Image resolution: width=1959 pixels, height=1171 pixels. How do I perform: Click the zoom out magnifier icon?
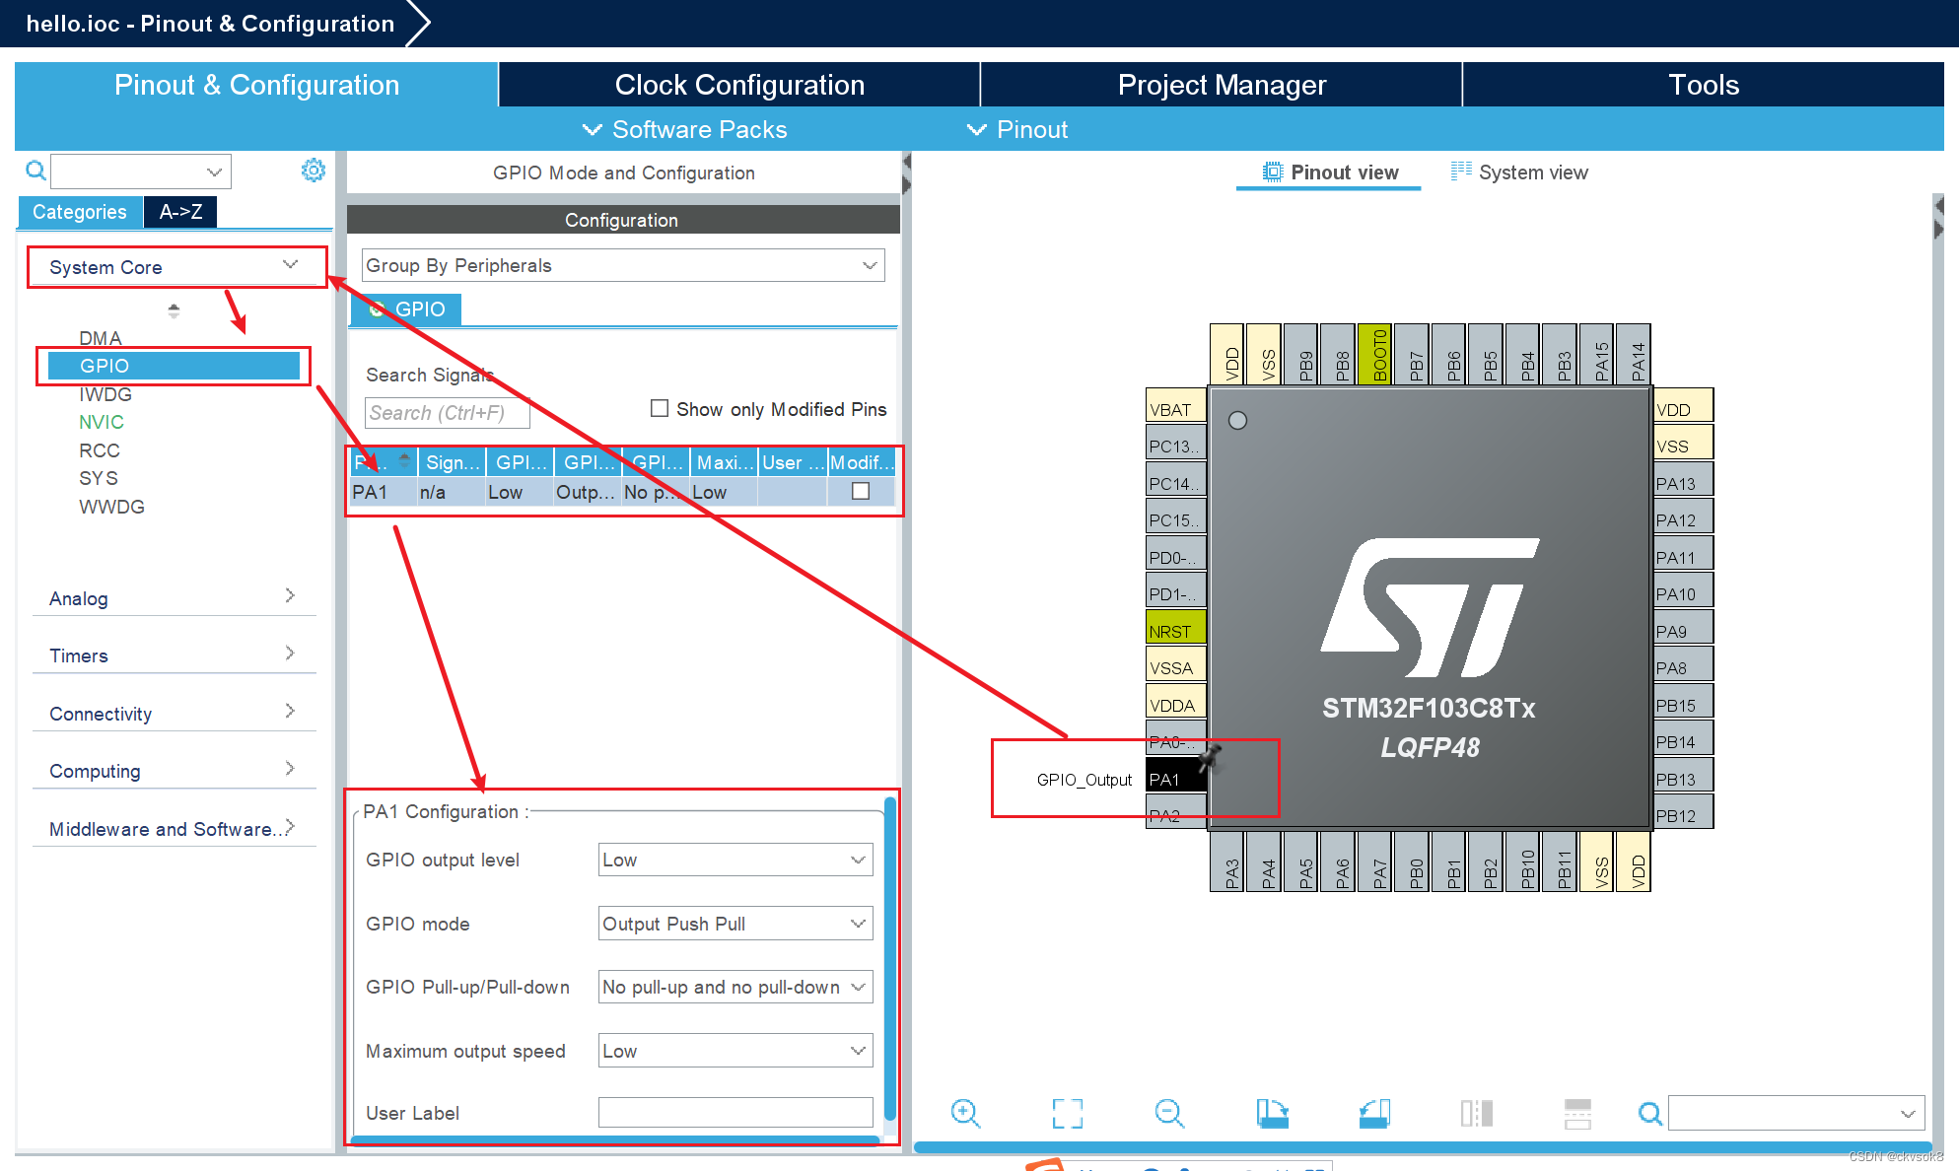1169,1114
